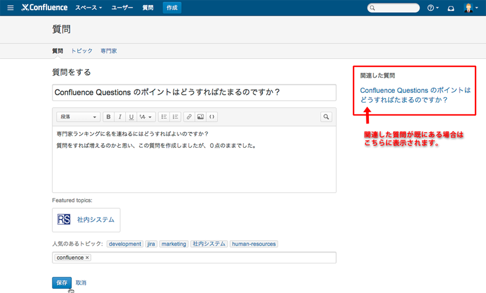Open the ユーザー menu item

[x=122, y=8]
